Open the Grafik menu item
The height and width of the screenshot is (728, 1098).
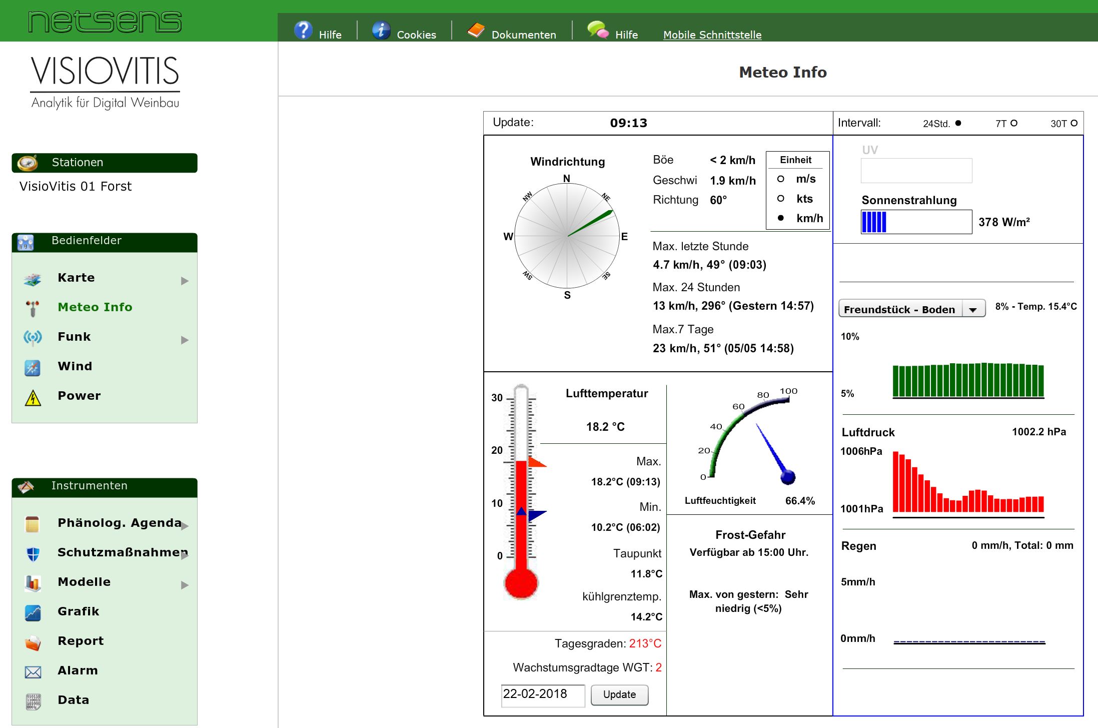[x=79, y=611]
